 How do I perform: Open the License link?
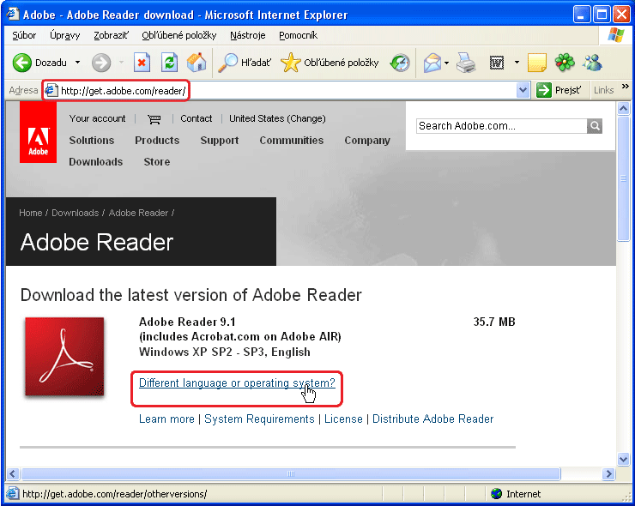pyautogui.click(x=343, y=419)
